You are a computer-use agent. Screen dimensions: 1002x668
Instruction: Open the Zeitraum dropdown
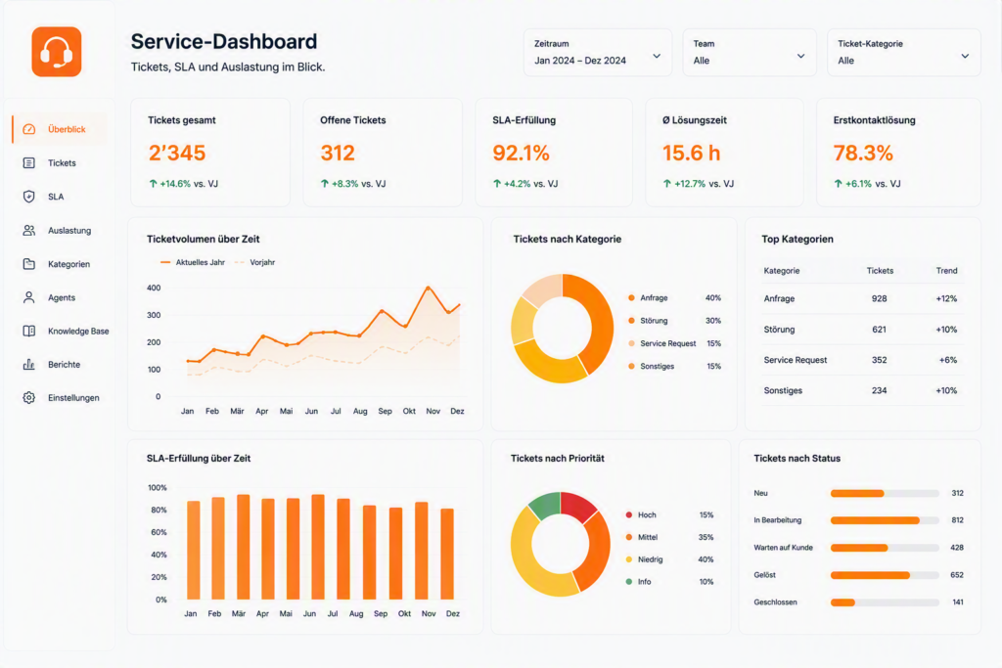click(x=598, y=53)
